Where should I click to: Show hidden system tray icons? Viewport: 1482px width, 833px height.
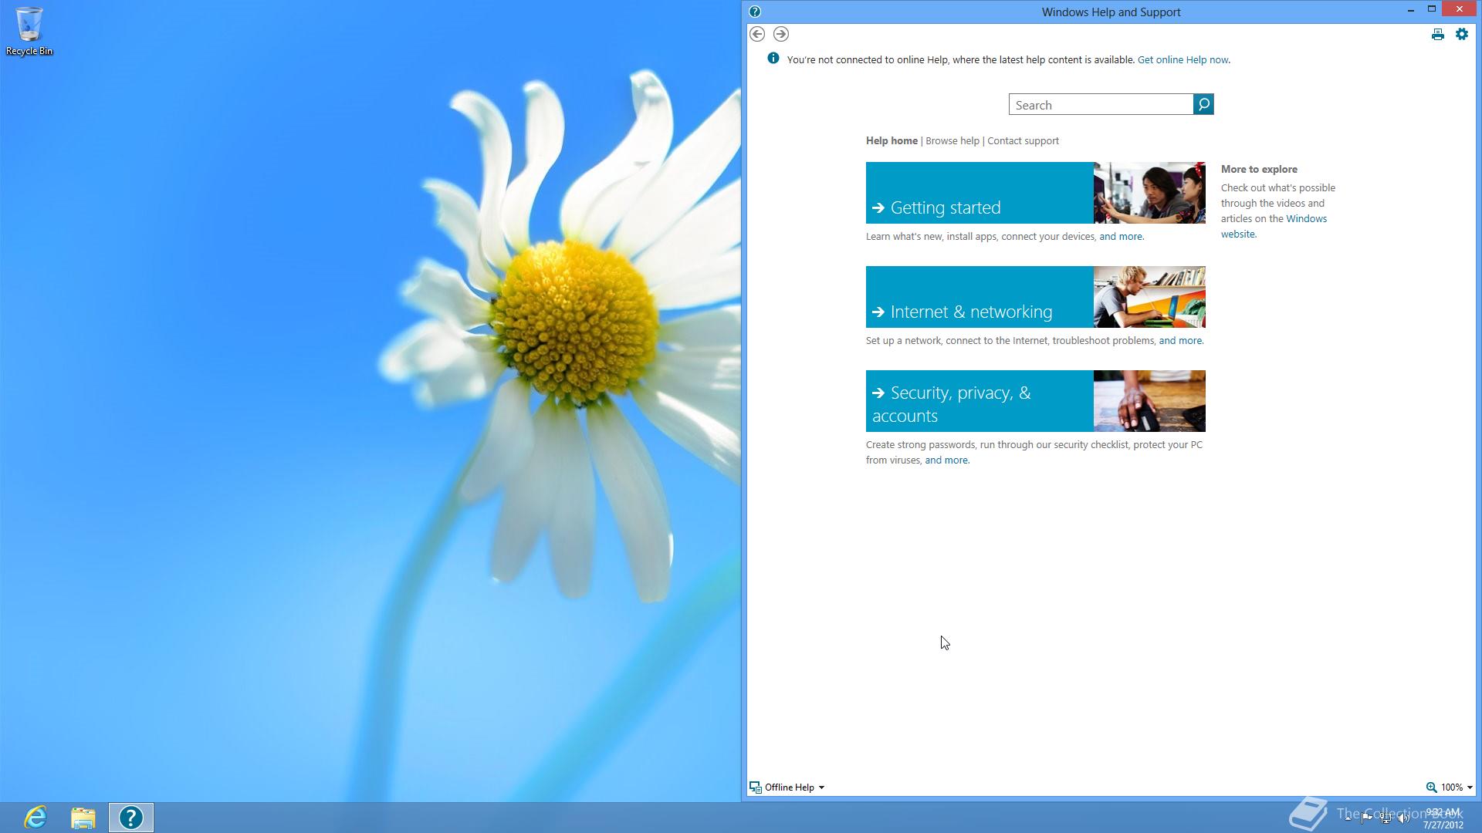(1348, 818)
